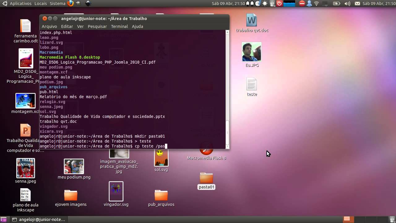Click the show desktop button in bottom panel
The height and width of the screenshot is (223, 396).
point(4,219)
